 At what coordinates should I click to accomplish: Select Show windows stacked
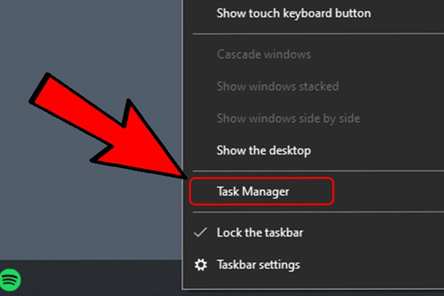pyautogui.click(x=278, y=86)
